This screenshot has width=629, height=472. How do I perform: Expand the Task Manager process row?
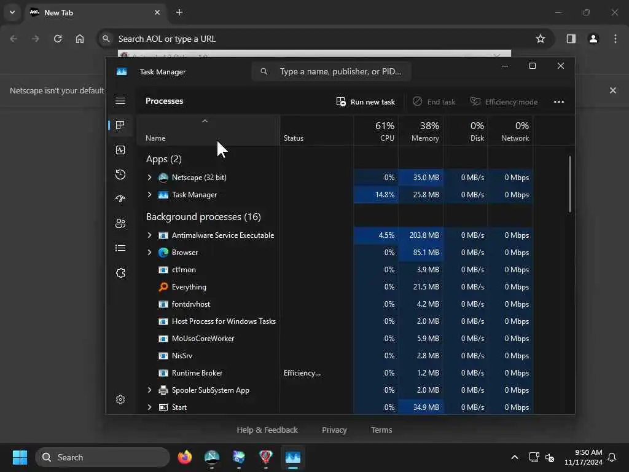149,195
